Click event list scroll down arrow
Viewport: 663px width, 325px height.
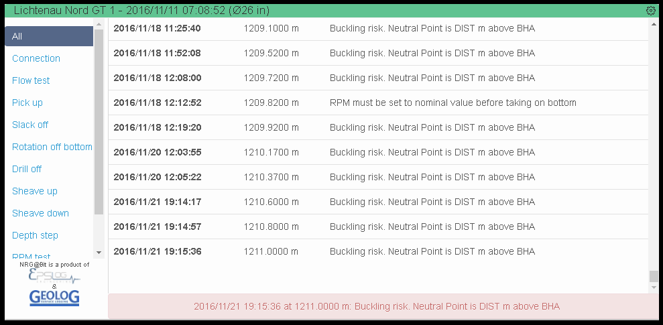click(654, 287)
